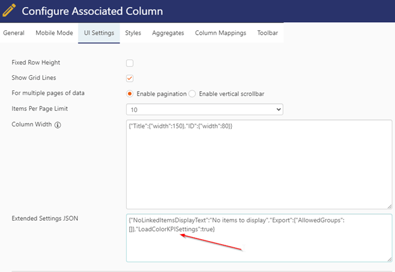Open the Mobile Mode tab
395x272 pixels.
[54, 33]
